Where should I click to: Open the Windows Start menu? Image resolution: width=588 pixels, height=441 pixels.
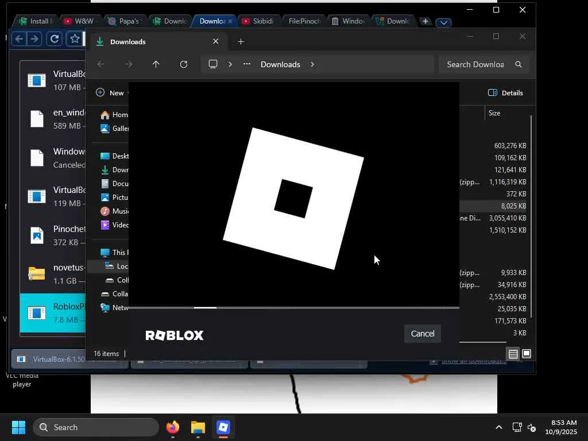18,427
